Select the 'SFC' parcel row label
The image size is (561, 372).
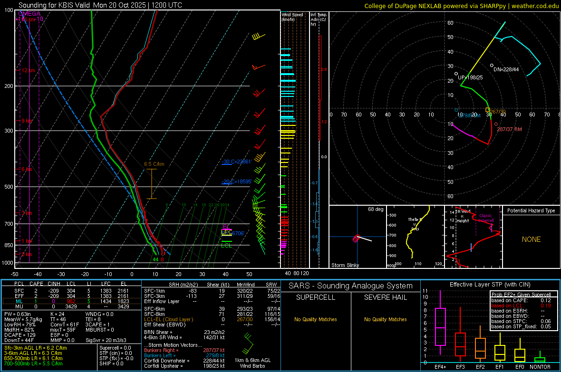click(x=19, y=291)
